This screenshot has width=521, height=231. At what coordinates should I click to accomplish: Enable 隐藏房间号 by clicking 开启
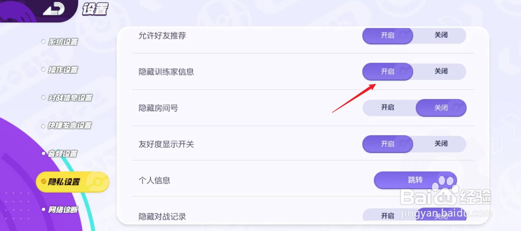[387, 108]
